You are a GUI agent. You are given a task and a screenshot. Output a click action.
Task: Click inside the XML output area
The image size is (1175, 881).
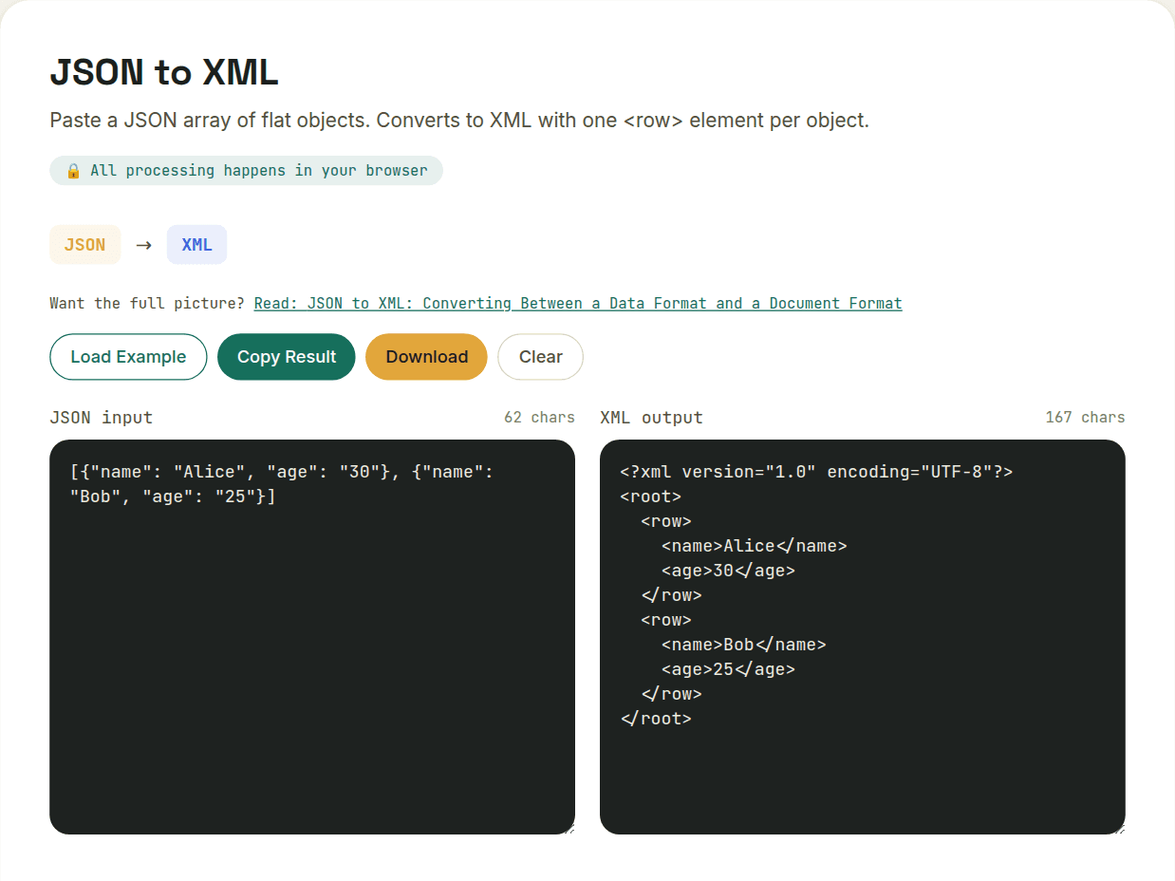coord(863,637)
